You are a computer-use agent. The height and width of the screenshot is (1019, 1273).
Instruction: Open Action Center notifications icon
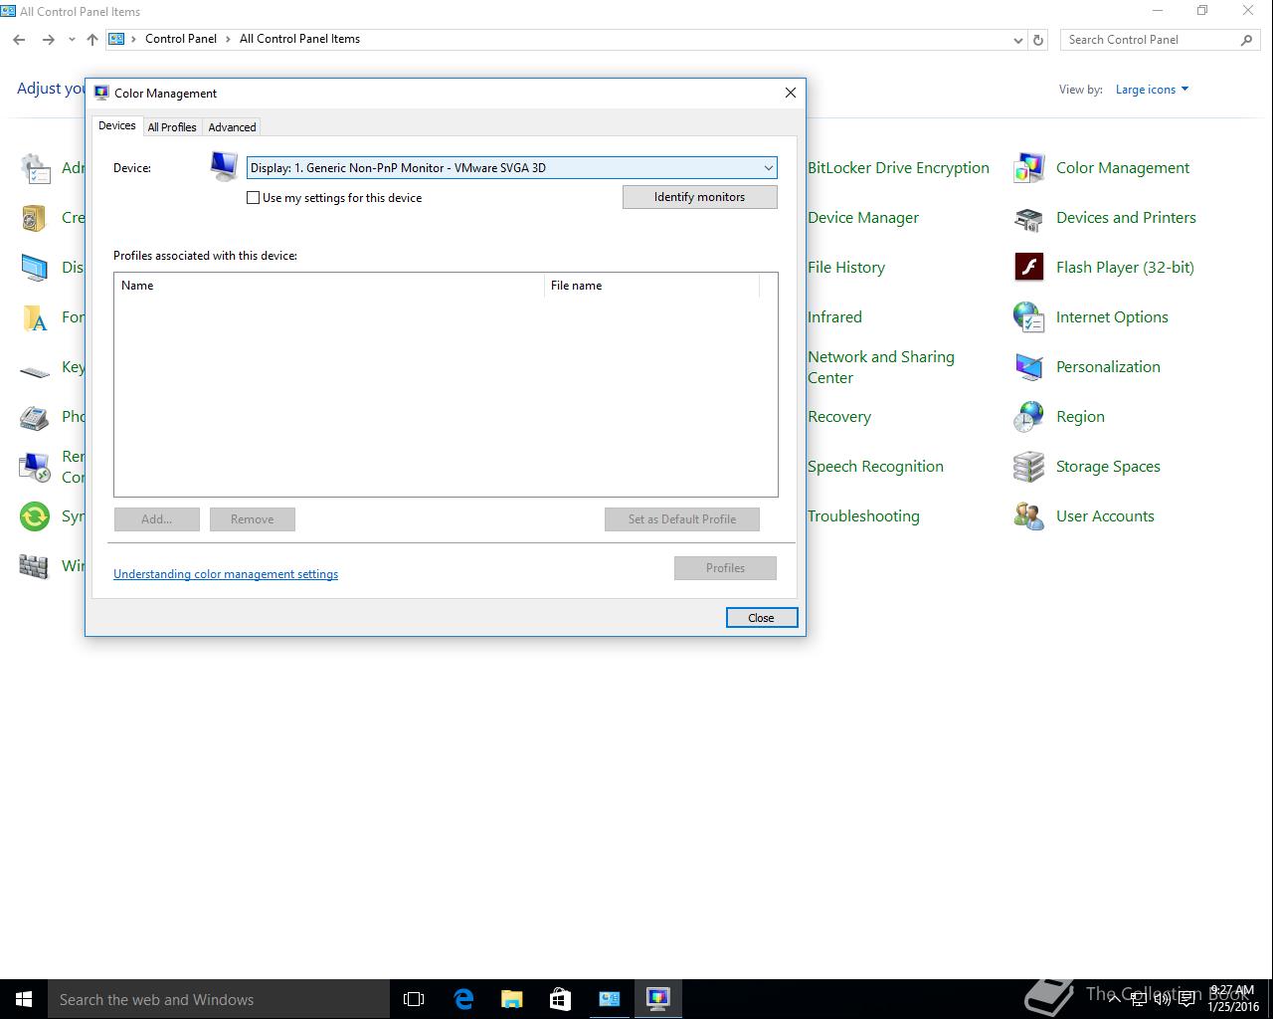tap(1186, 999)
